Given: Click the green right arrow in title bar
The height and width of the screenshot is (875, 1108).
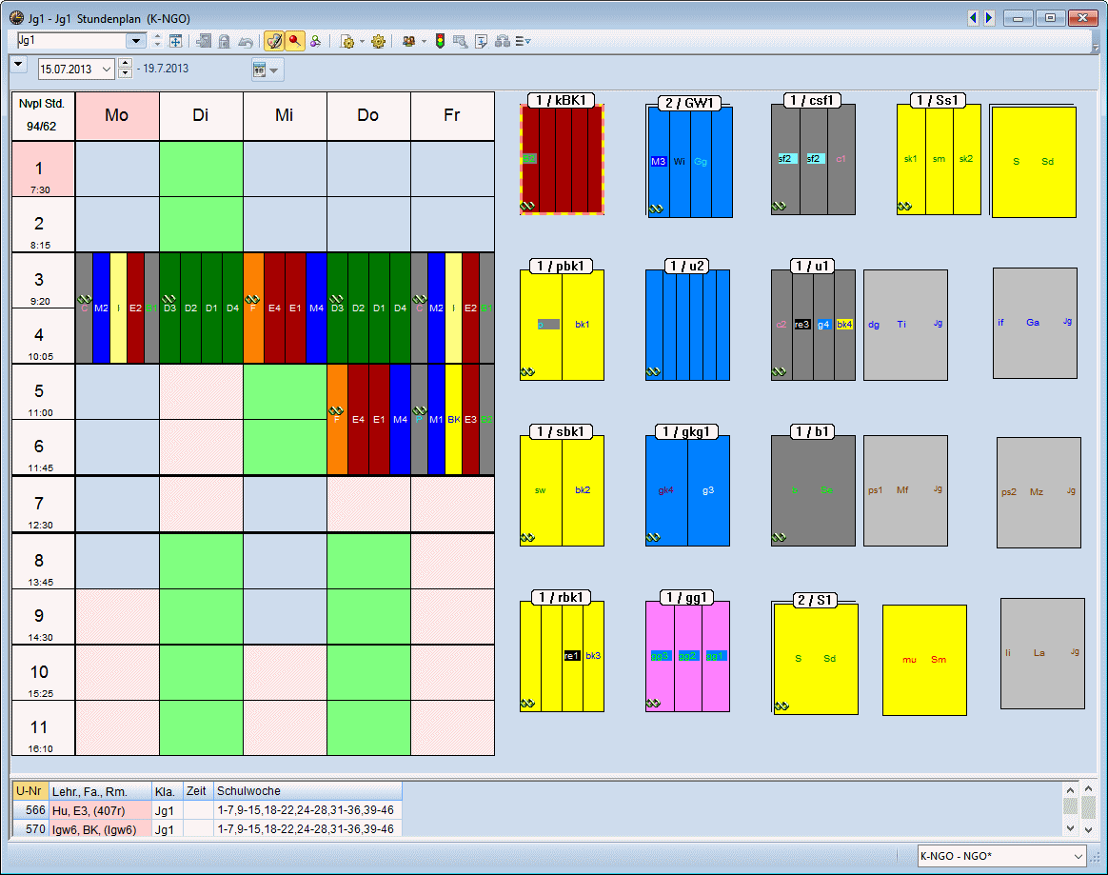Looking at the screenshot, I should tap(989, 18).
